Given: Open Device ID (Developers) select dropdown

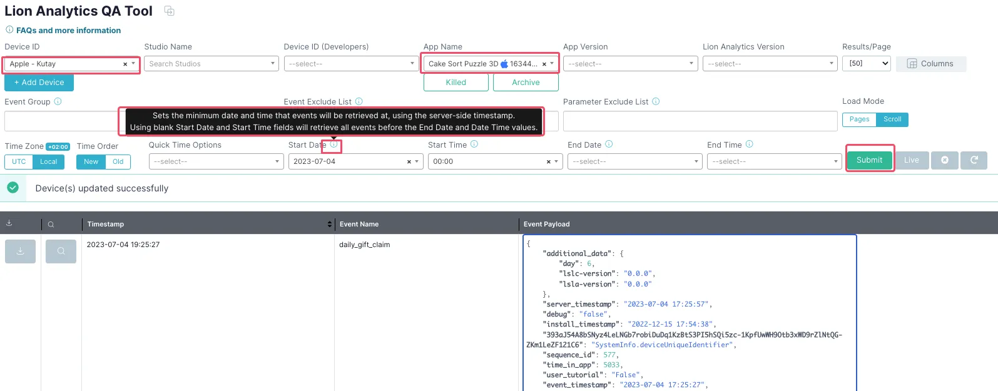Looking at the screenshot, I should pos(351,64).
